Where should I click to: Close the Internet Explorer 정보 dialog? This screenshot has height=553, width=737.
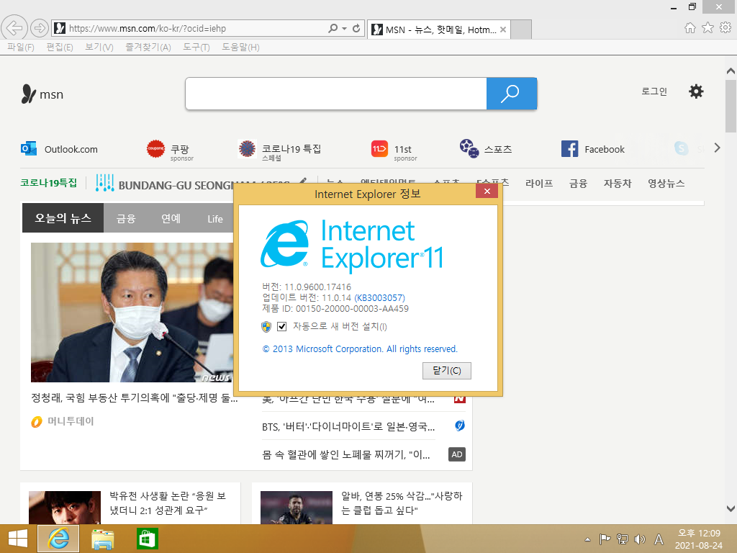[487, 190]
